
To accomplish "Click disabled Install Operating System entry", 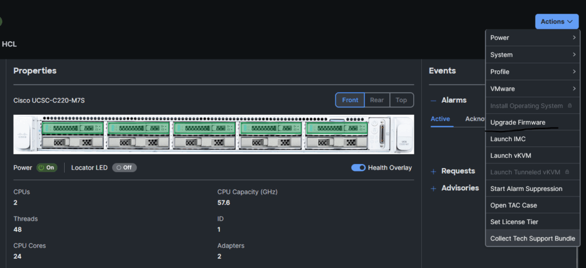I will 533,106.
